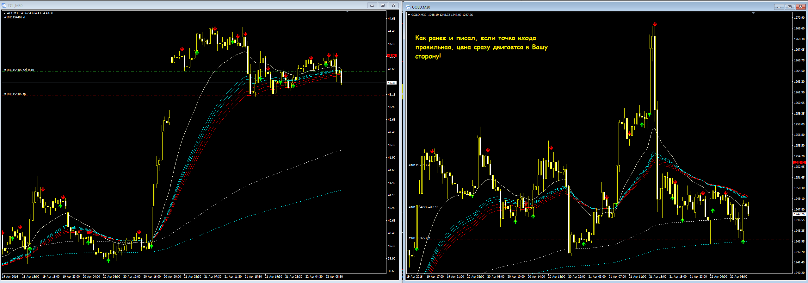The width and height of the screenshot is (808, 283).
Task: Click the red arrow above the highest GOLD candle
Action: pos(655,24)
